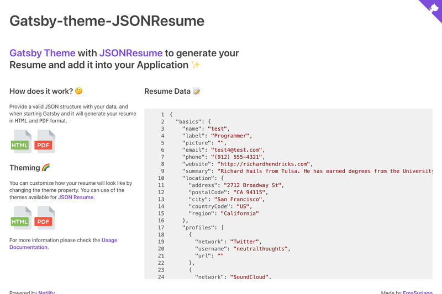Click the "San Francisco" city value
This screenshot has width=442, height=294.
(x=238, y=199)
